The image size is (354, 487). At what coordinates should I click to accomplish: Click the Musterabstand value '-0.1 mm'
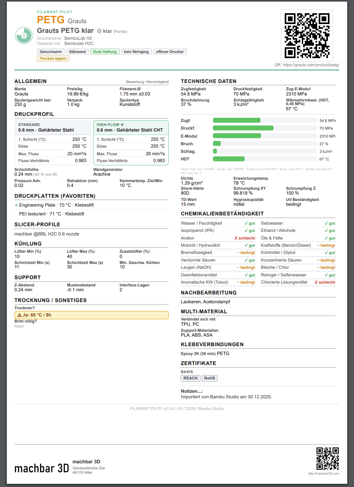(75, 290)
